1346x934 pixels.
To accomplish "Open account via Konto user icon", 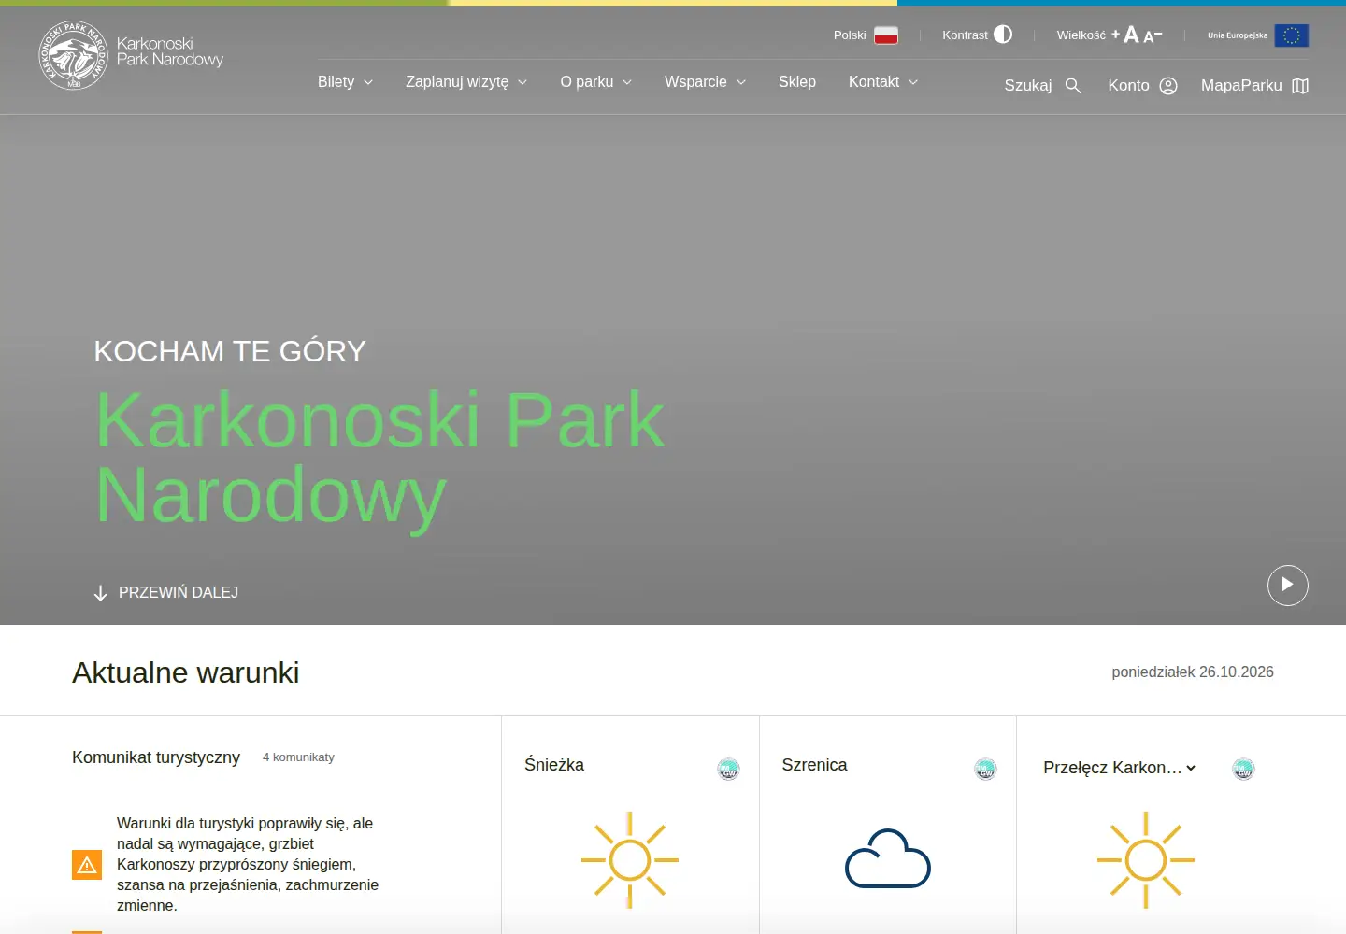I will coord(1168,86).
